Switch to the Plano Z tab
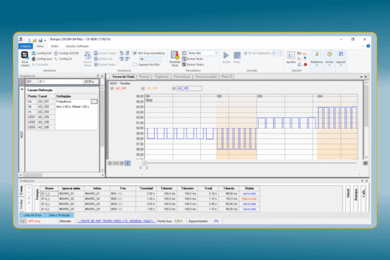The height and width of the screenshot is (260, 390). pyautogui.click(x=227, y=77)
